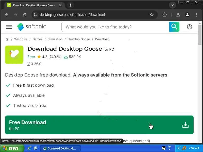Open Softonic user account icon
The image size is (203, 152).
tap(189, 27)
